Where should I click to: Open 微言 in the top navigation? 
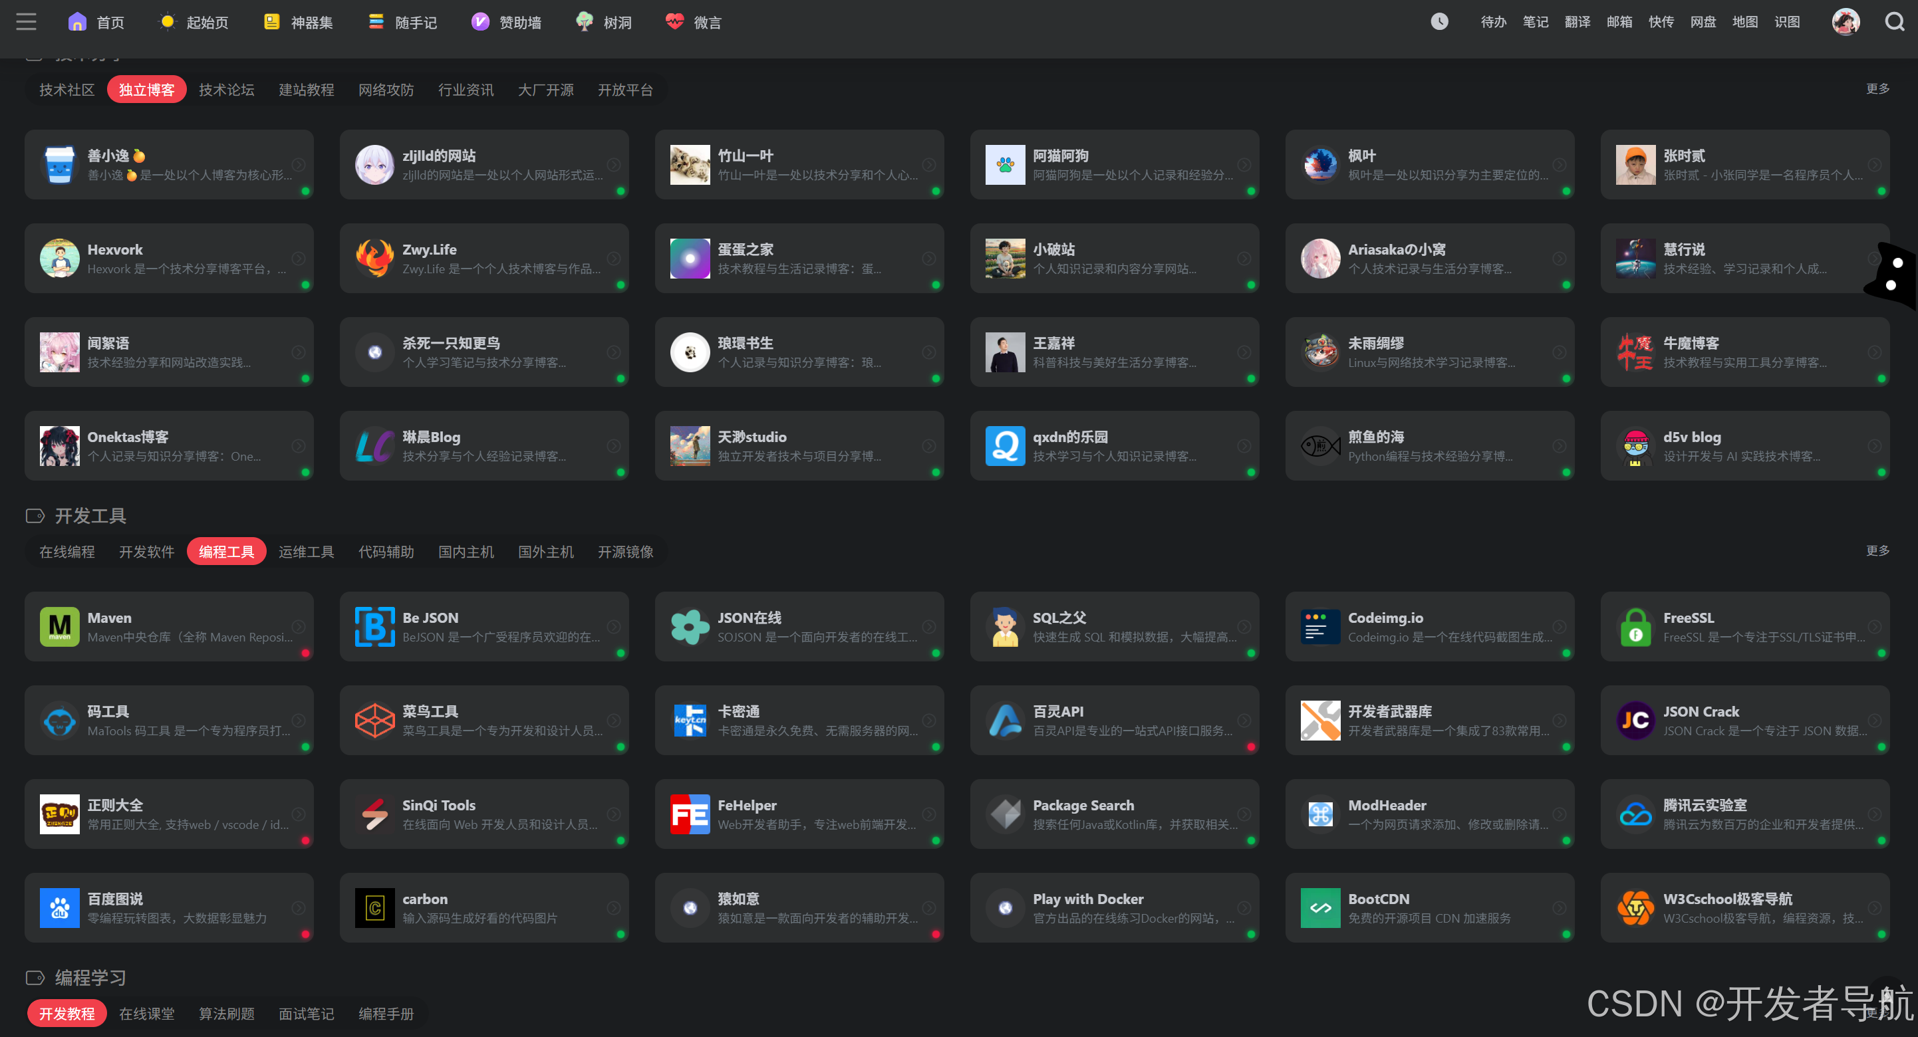pos(693,23)
